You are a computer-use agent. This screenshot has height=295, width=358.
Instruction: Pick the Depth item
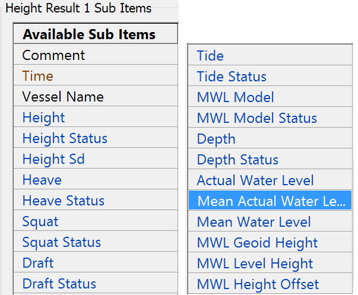216,139
